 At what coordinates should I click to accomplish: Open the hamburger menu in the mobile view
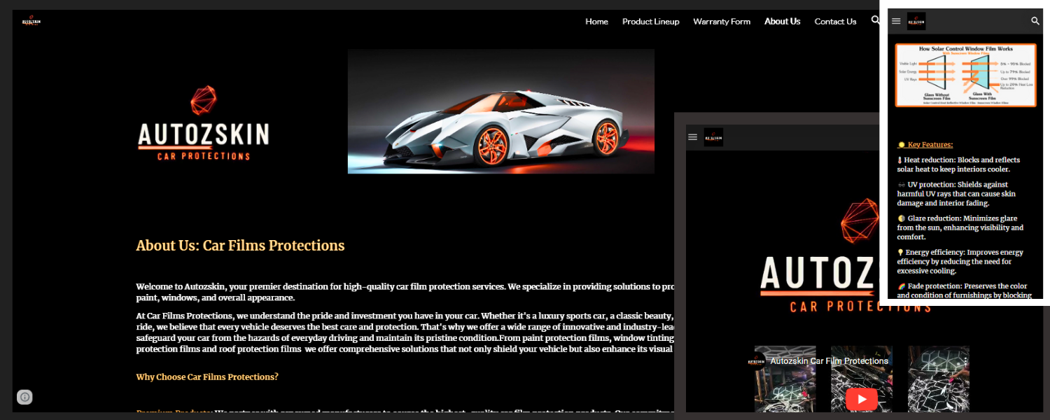tap(896, 21)
